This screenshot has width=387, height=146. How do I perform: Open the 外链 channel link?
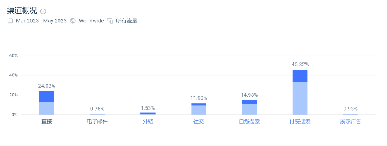pyautogui.click(x=148, y=121)
